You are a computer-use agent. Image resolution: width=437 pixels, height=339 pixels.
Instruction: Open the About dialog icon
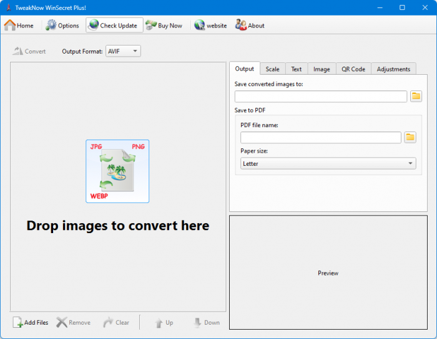tap(240, 26)
